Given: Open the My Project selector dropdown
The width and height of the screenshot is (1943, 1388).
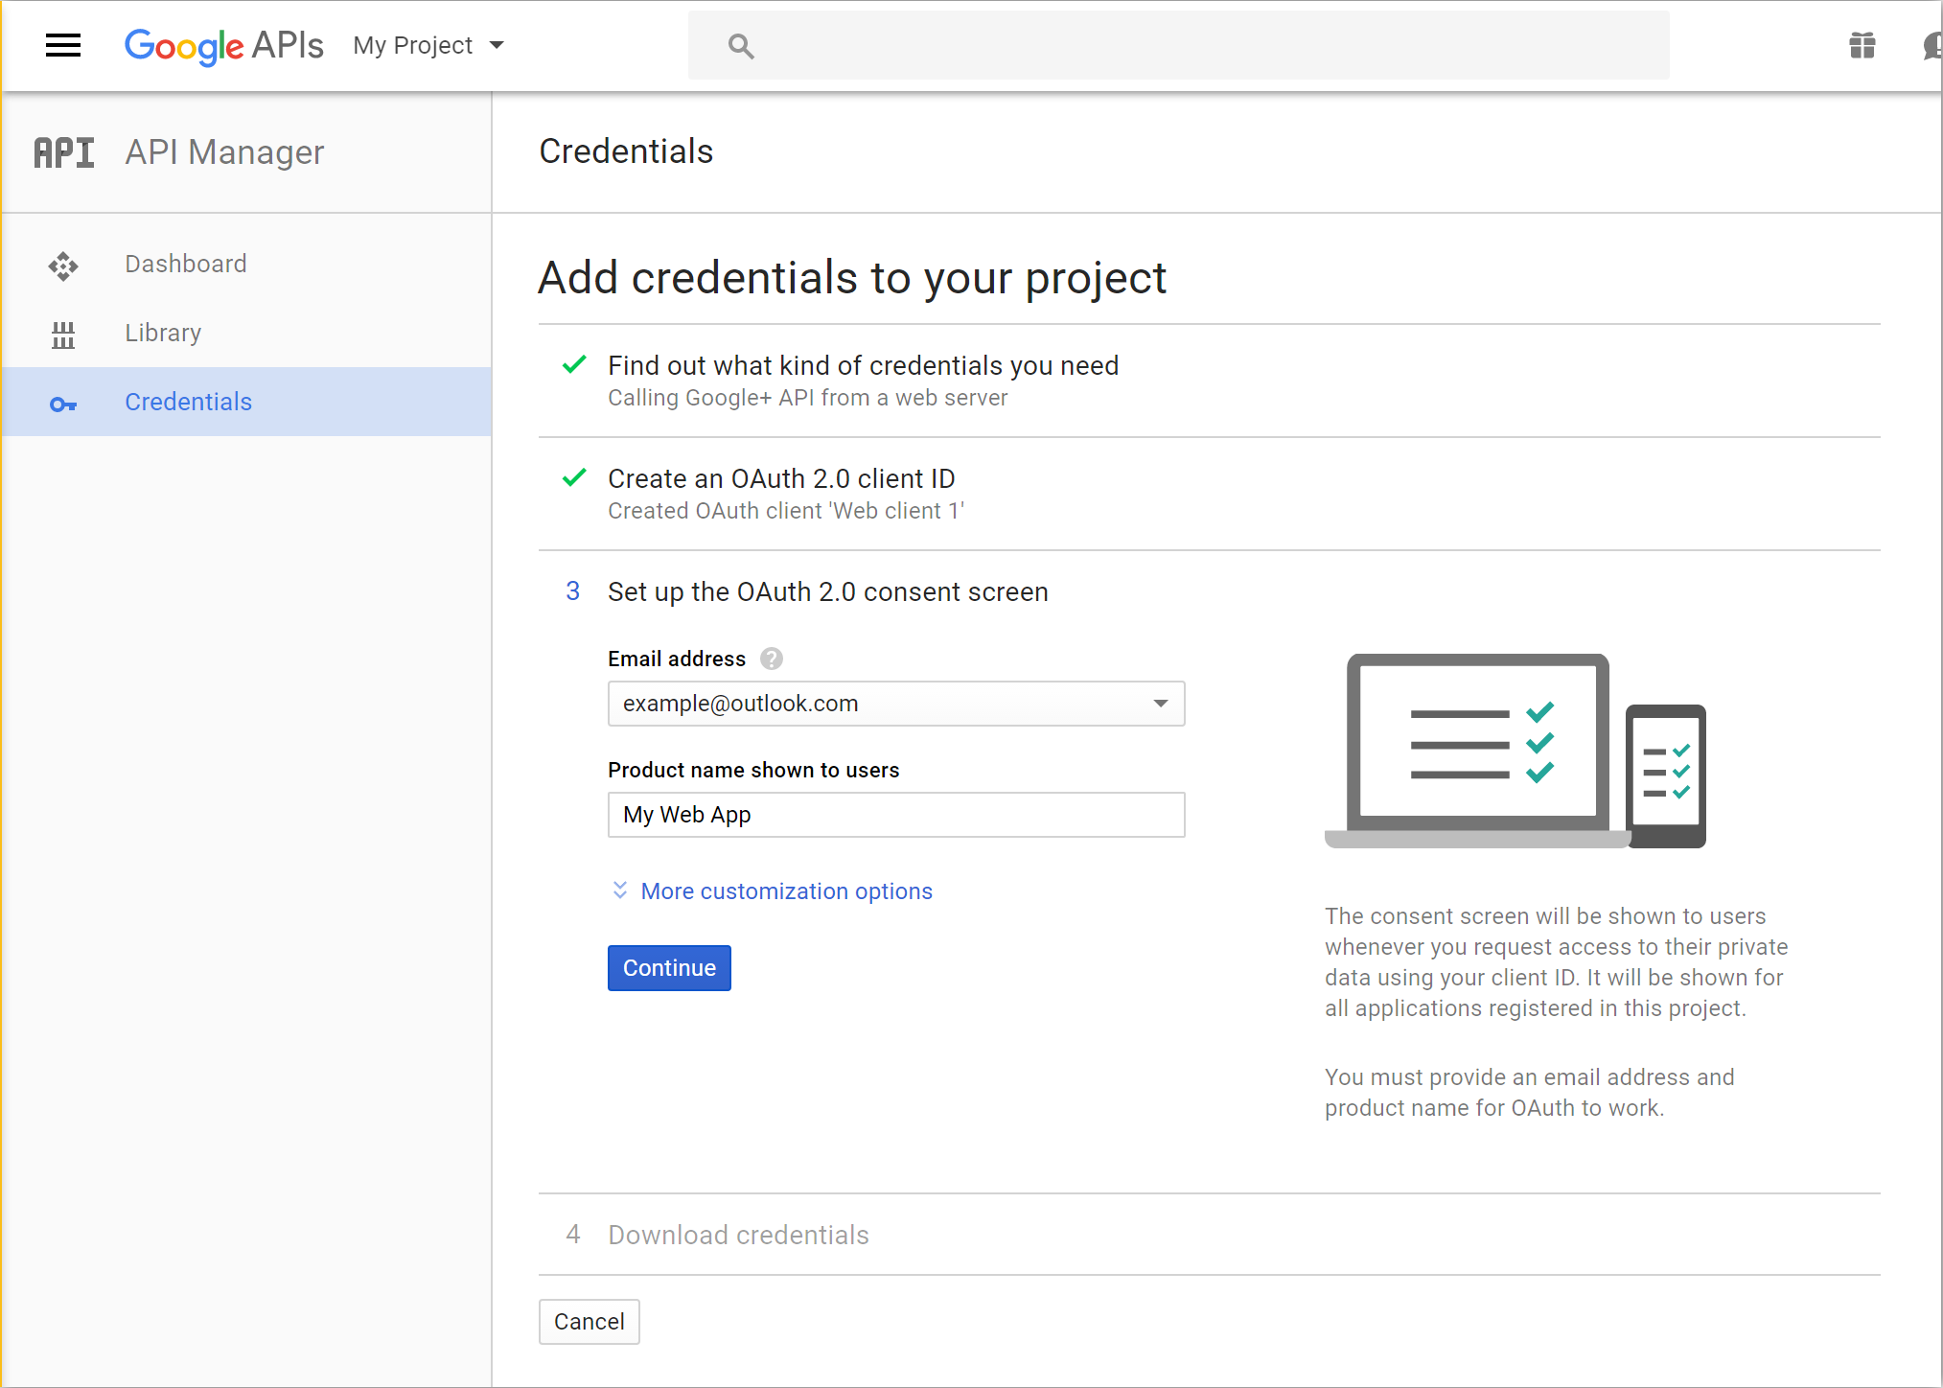Looking at the screenshot, I should pyautogui.click(x=428, y=45).
